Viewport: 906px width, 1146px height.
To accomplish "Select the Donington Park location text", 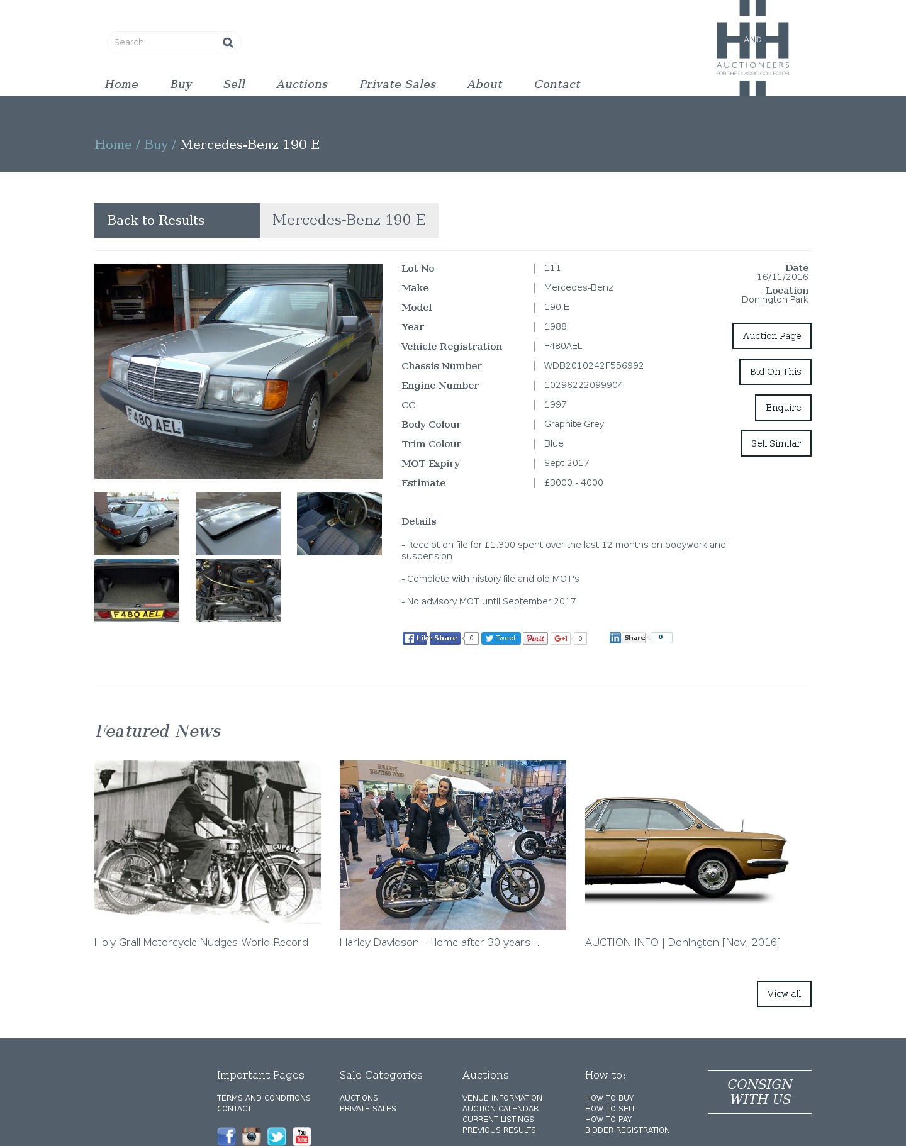I will tap(775, 299).
